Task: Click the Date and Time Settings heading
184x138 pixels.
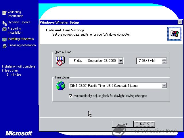Action: [65, 30]
